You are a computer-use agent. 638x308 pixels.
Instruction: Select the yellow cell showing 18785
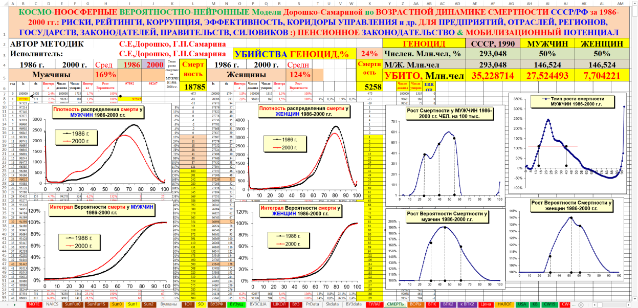point(193,87)
